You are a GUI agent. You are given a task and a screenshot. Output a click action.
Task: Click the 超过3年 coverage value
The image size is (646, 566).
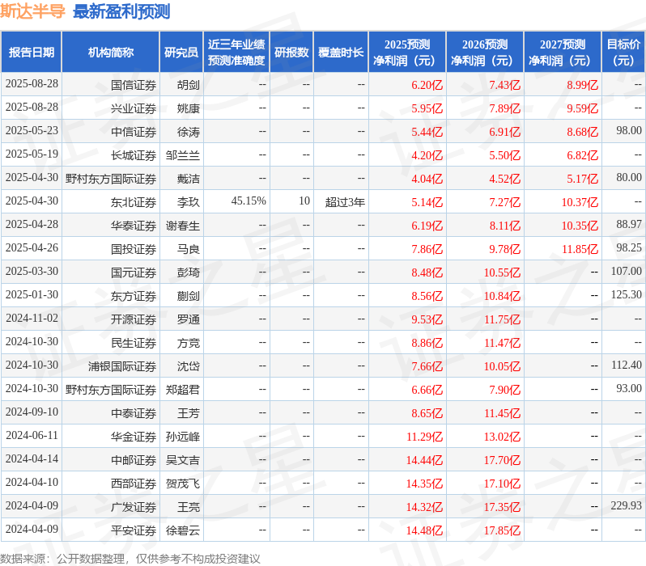(345, 202)
